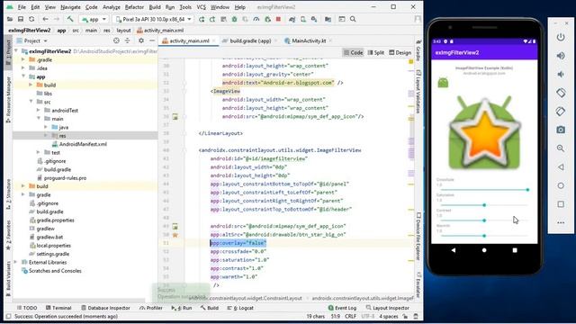Click emulator Zoom icon
Image resolution: width=576 pixels, height=324 pixels.
[x=561, y=148]
